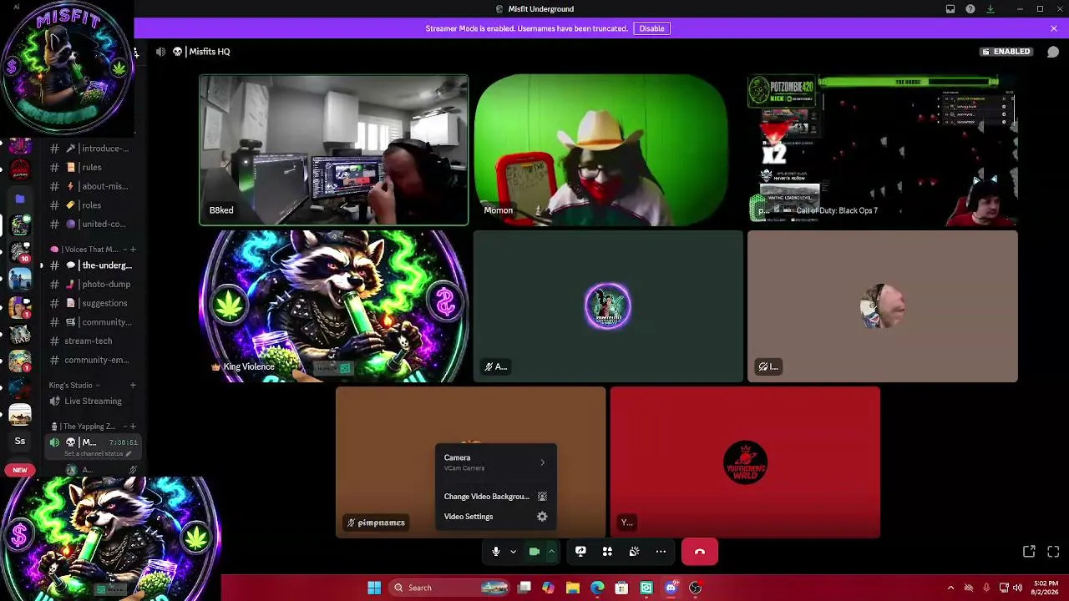Screen dimensions: 1069x601
Task: Choose Change Video Background option
Action: [495, 497]
